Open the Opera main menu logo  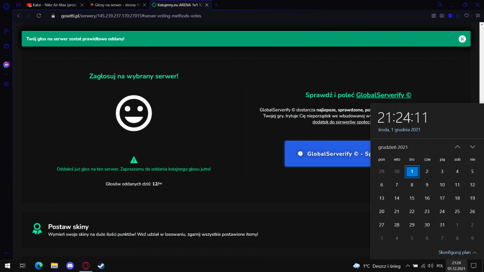pos(6,6)
